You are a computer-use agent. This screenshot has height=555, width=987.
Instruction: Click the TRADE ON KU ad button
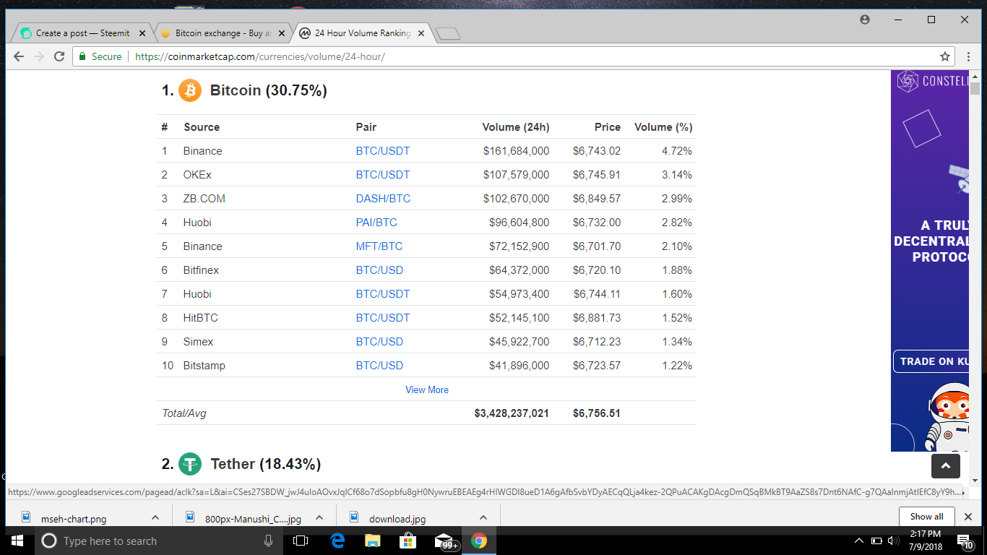932,361
